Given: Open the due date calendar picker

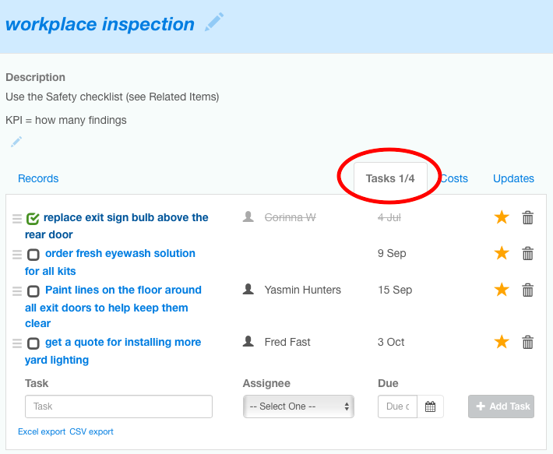Looking at the screenshot, I should coord(430,406).
